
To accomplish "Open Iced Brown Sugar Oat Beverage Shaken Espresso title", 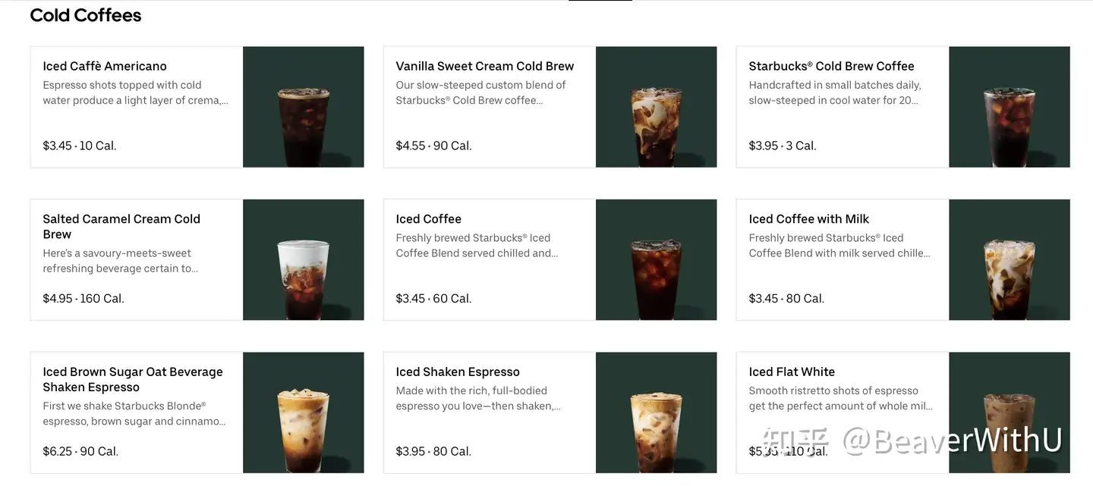I will click(x=133, y=379).
